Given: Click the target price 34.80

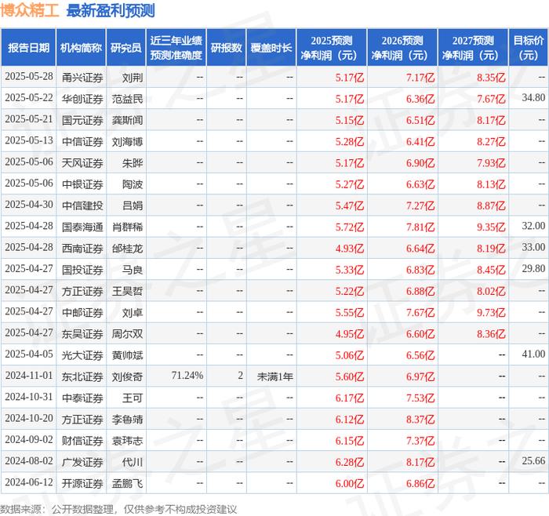Looking at the screenshot, I should click(533, 97).
